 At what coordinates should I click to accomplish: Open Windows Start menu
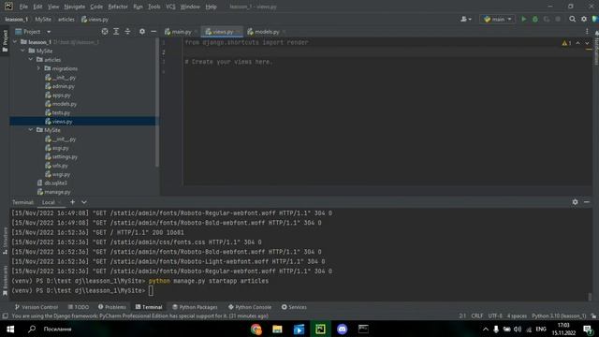10,329
